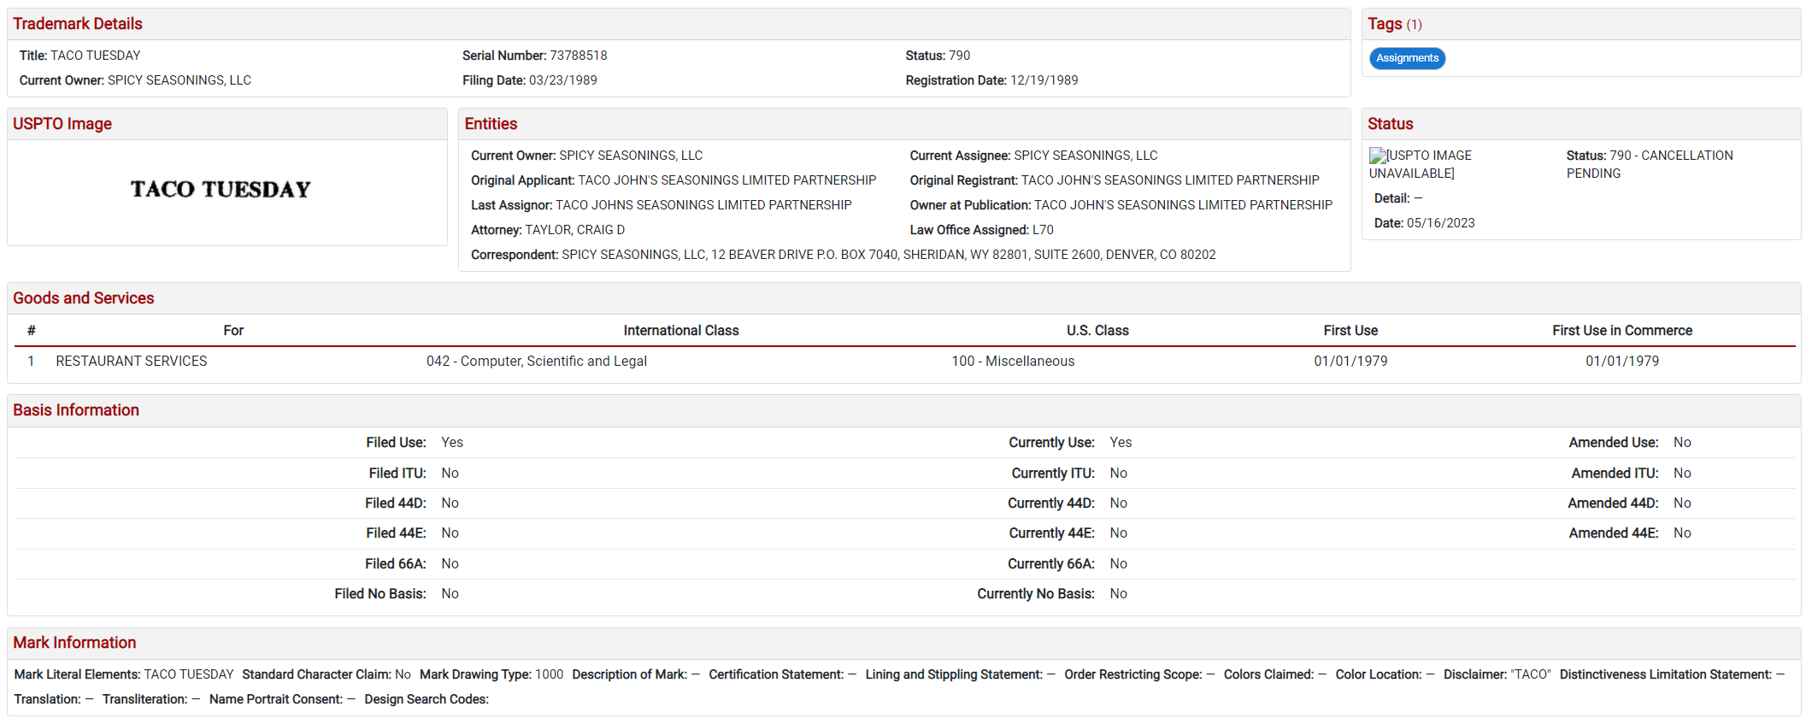The image size is (1806, 718).
Task: Click the 100 - Miscellaneous cell
Action: (1013, 362)
